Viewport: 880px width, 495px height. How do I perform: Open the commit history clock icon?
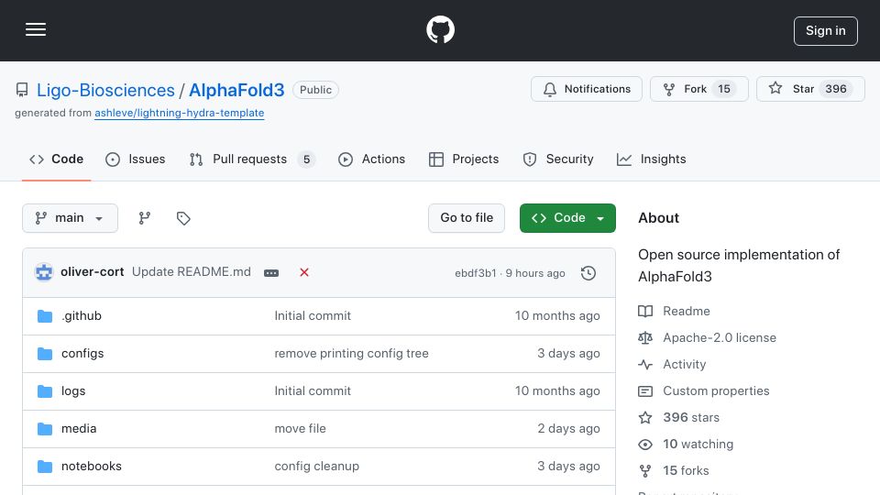pyautogui.click(x=588, y=273)
